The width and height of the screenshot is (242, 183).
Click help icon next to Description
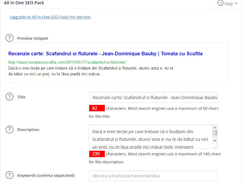pyautogui.click(x=9, y=129)
